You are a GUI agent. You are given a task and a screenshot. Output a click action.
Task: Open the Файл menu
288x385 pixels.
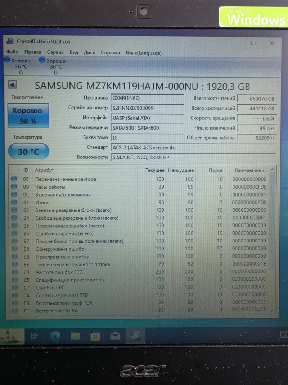(x=12, y=52)
